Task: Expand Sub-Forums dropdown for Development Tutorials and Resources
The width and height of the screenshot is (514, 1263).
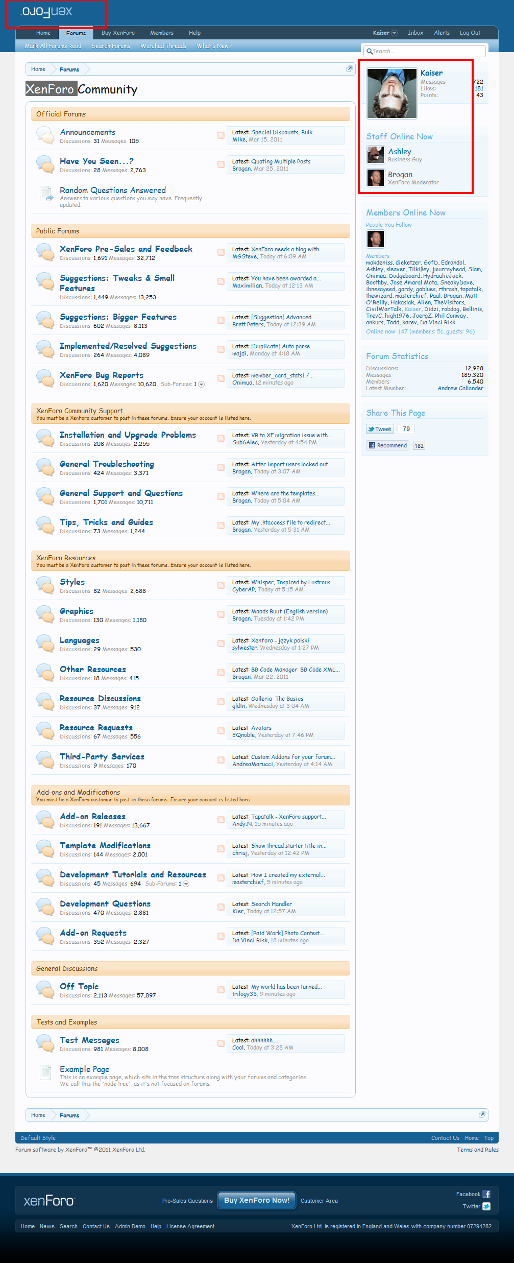Action: tap(186, 884)
